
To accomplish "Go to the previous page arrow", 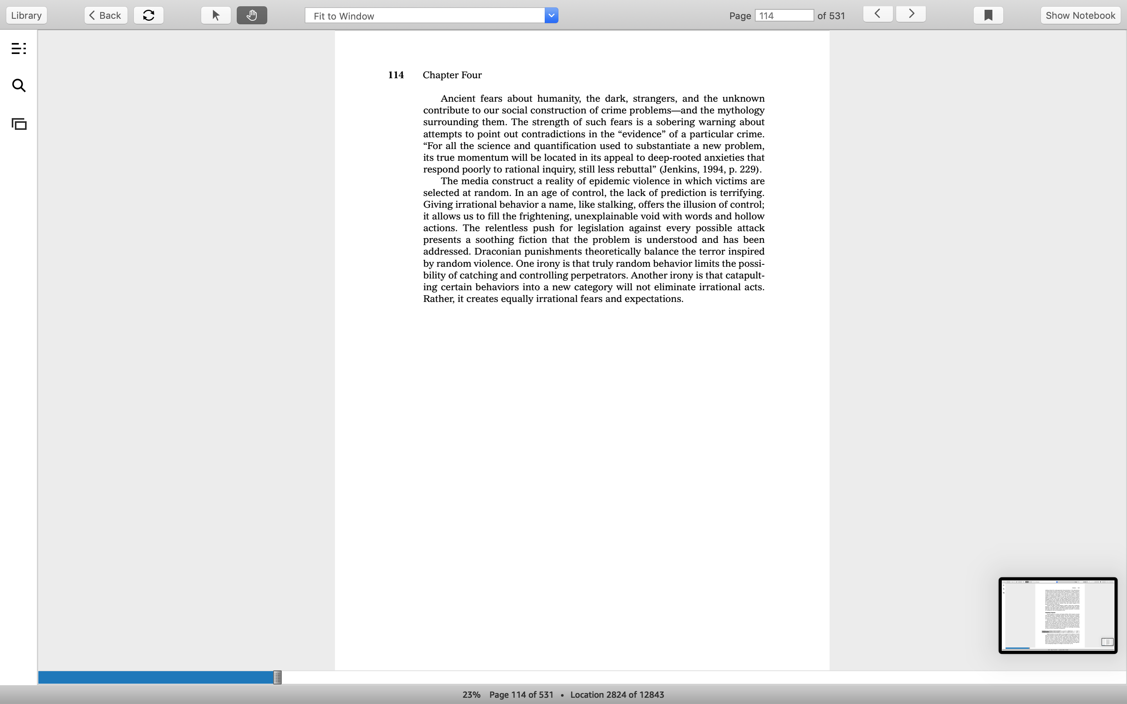I will pyautogui.click(x=877, y=14).
